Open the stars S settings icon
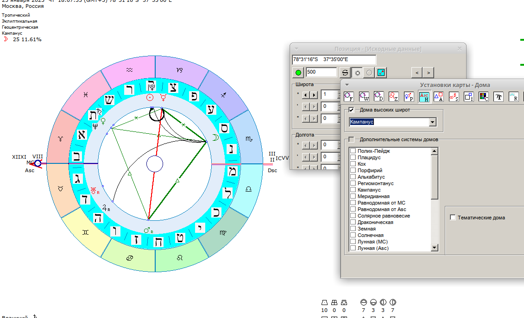Viewport: 524px width, 318px height. tap(454, 97)
